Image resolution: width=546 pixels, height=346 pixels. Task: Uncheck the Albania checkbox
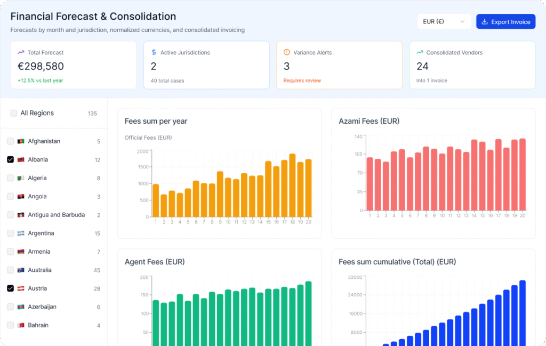(10, 160)
